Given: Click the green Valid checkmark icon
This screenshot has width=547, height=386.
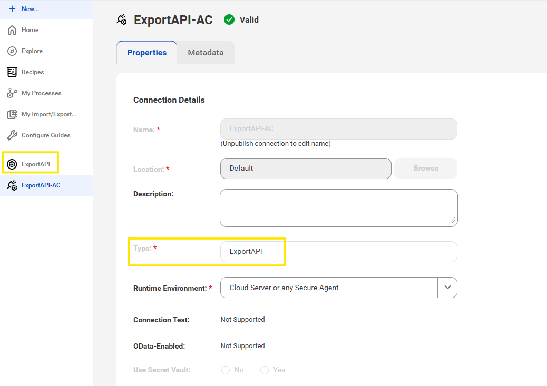Looking at the screenshot, I should click(229, 20).
